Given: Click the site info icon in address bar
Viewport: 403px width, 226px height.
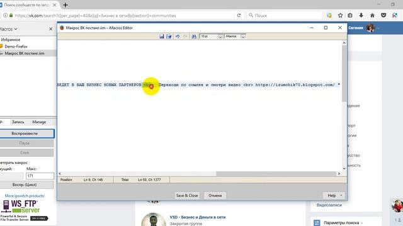Looking at the screenshot, I should pos(5,15).
